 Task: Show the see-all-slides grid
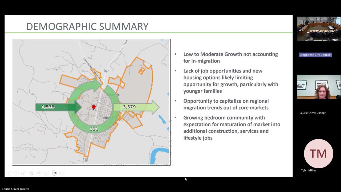pyautogui.click(x=31, y=173)
